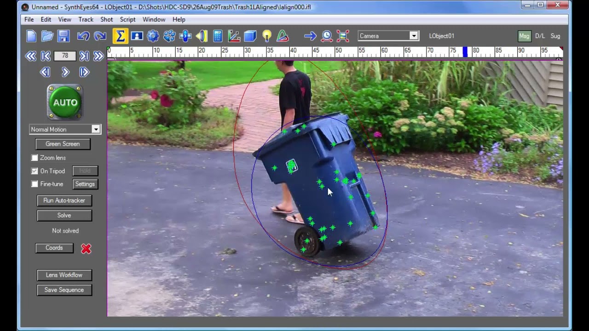
Task: Open the flex curve triangle icon
Action: (x=283, y=36)
